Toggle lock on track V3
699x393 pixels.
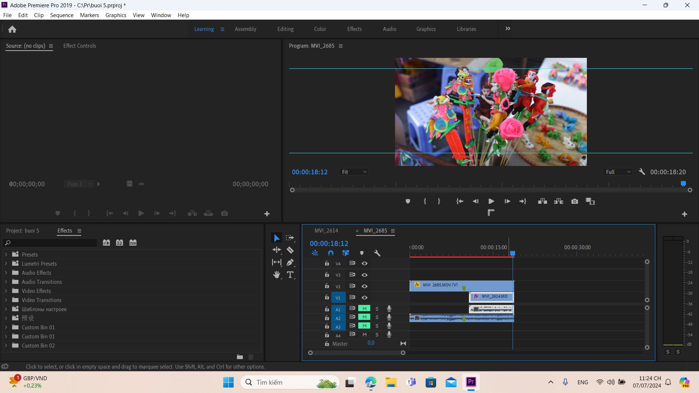coord(327,275)
